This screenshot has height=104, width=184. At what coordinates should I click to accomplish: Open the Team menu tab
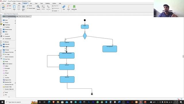pyautogui.click(x=36, y=3)
